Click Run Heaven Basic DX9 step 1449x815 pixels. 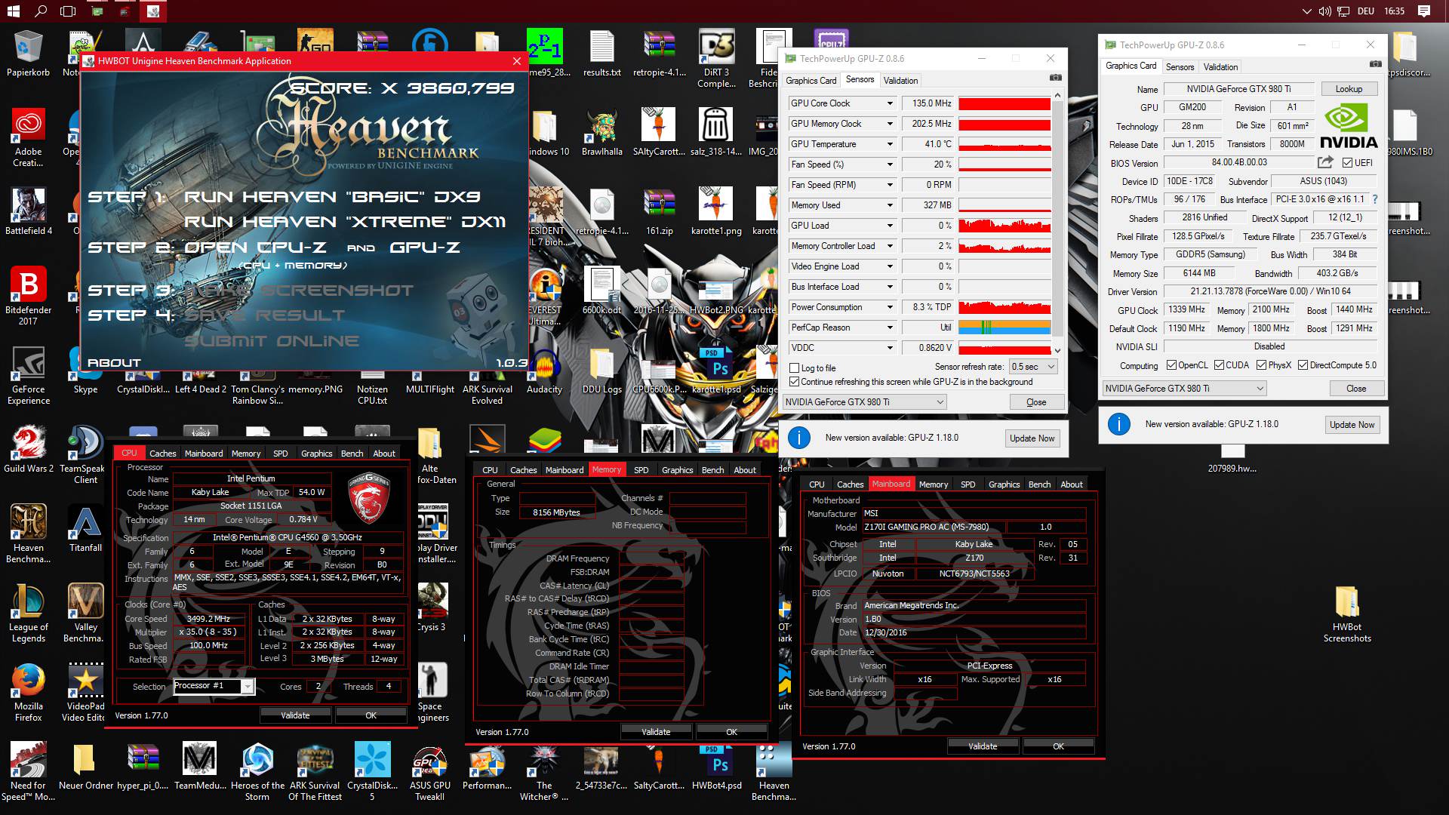point(332,197)
